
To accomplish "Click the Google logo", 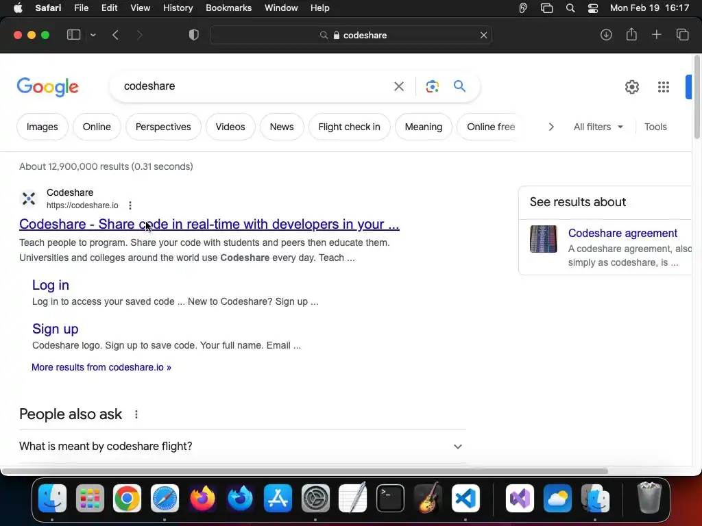I will coord(47,87).
